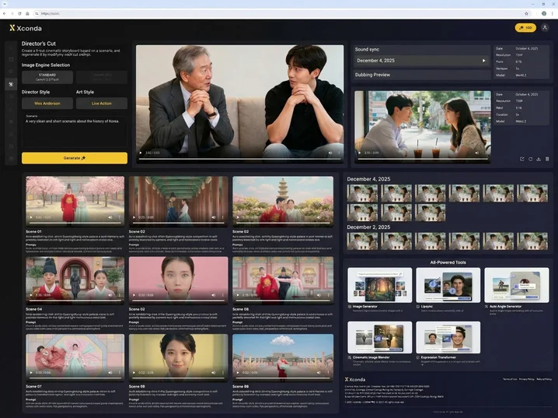Open the Image Generator tool card
558x418 pixels.
click(379, 287)
